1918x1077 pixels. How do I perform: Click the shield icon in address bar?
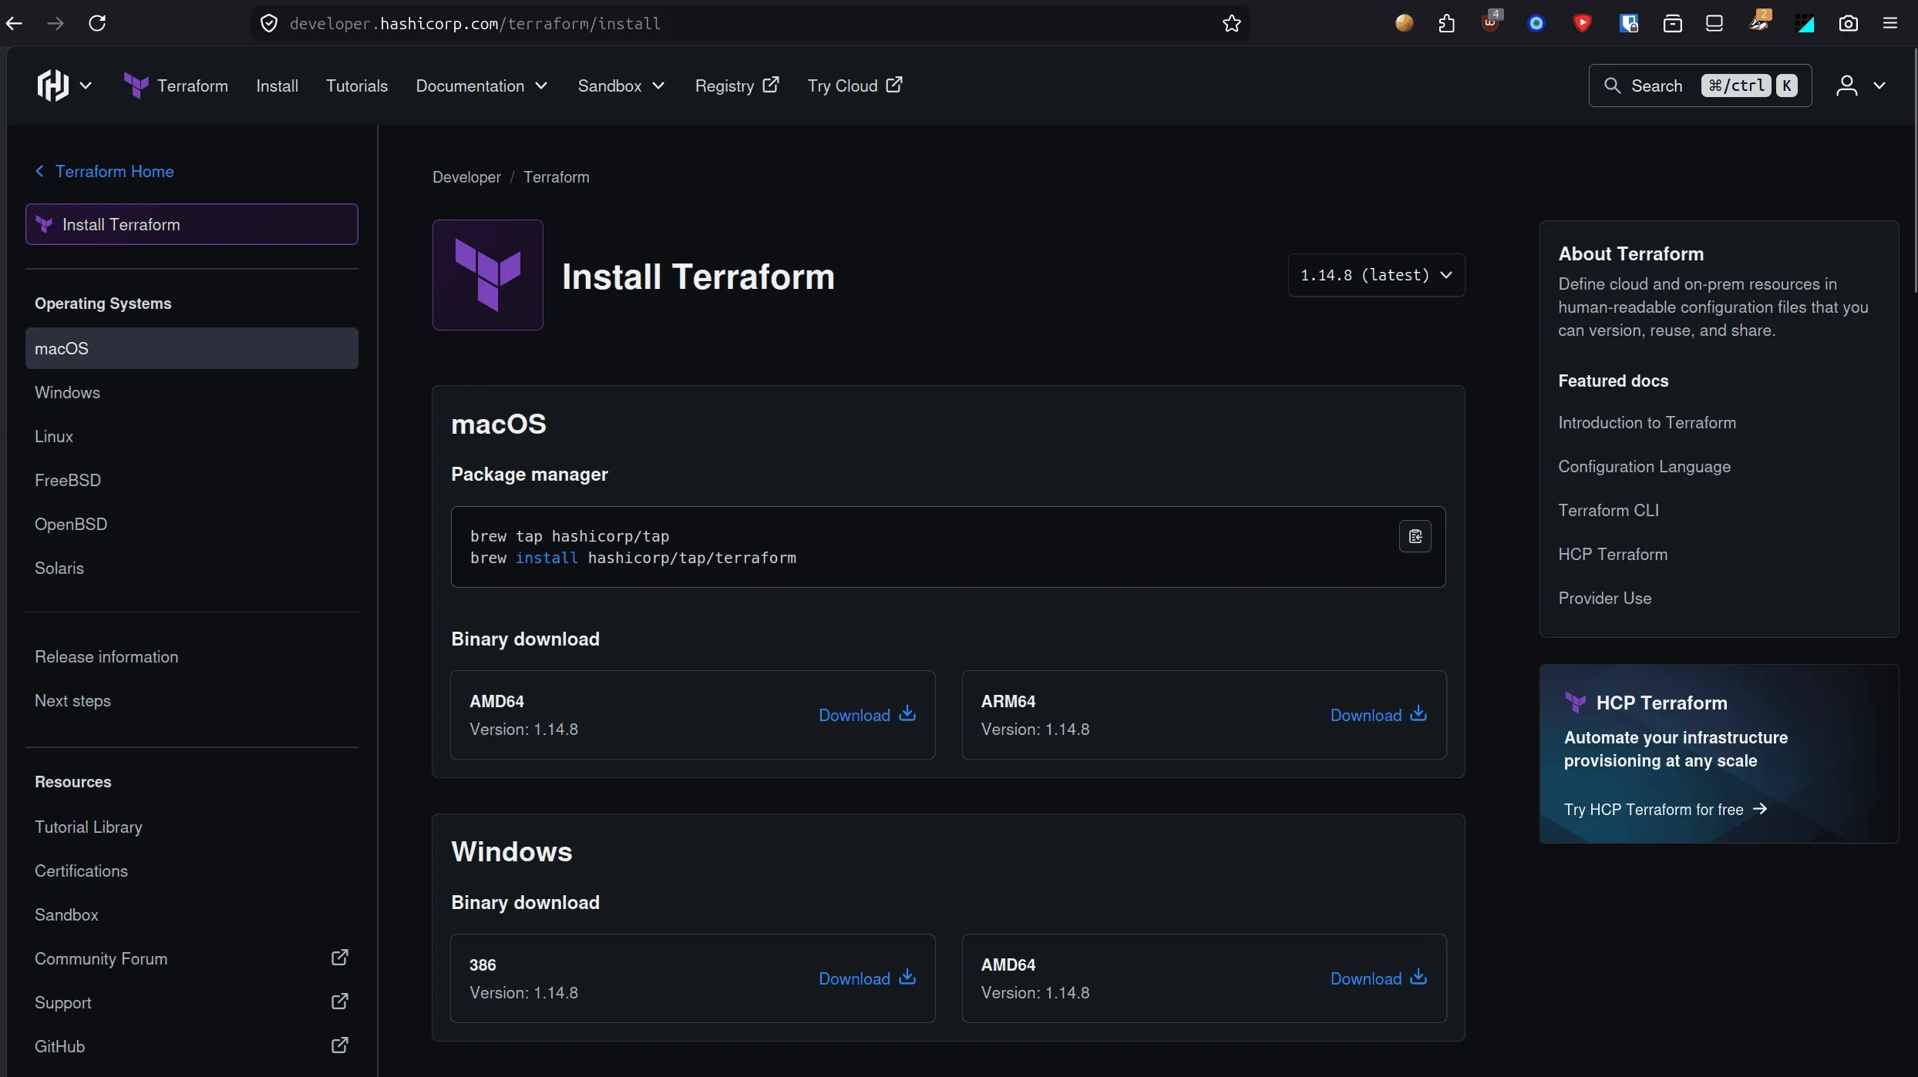[269, 23]
